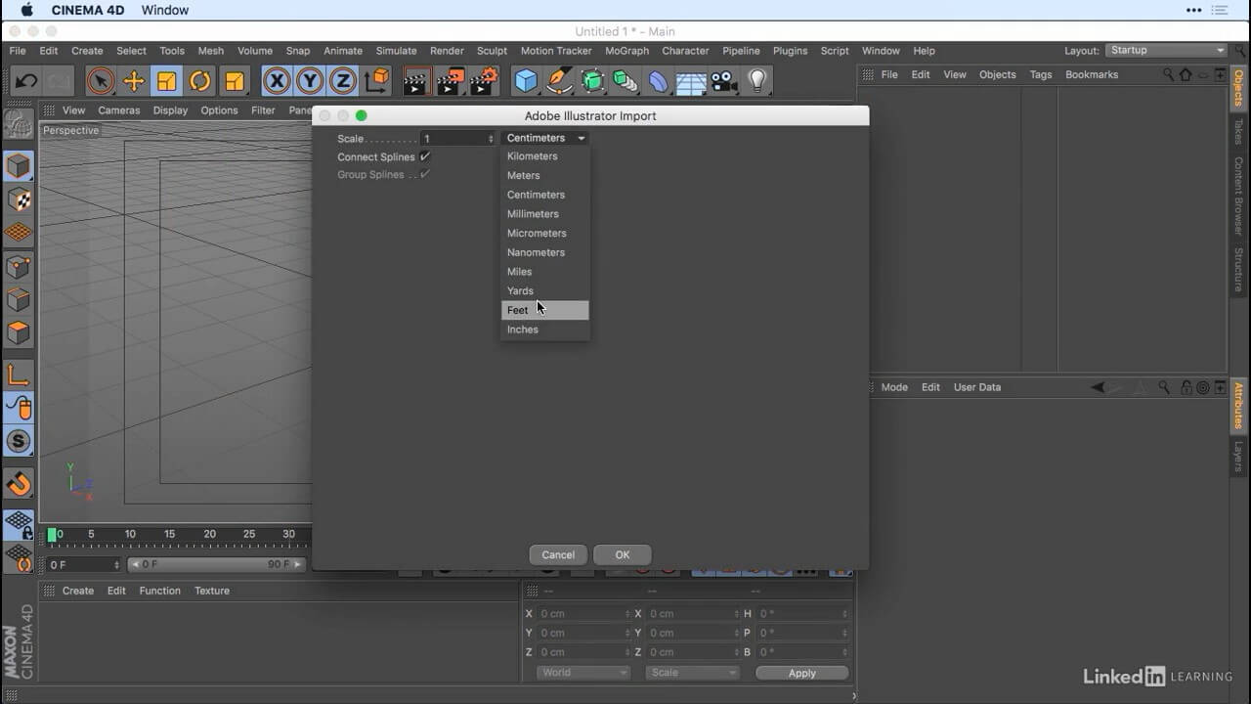Open the green Subdivision Surface generator icon

click(x=592, y=81)
